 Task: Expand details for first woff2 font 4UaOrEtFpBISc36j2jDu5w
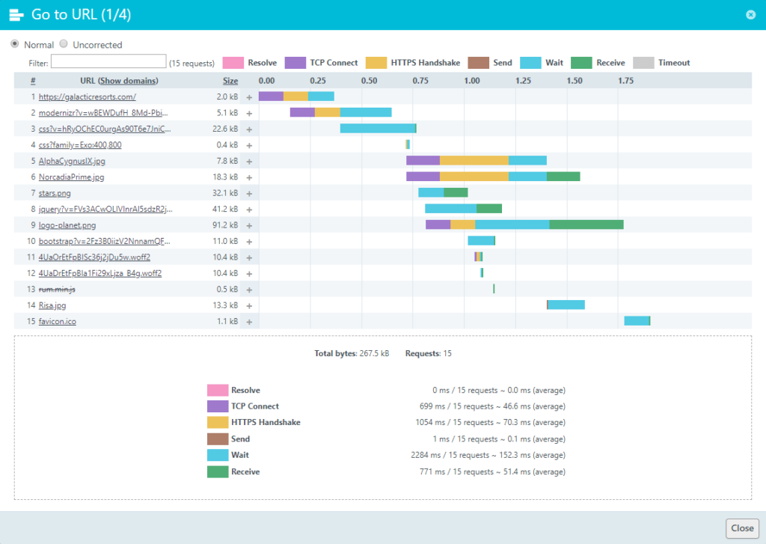pos(249,257)
